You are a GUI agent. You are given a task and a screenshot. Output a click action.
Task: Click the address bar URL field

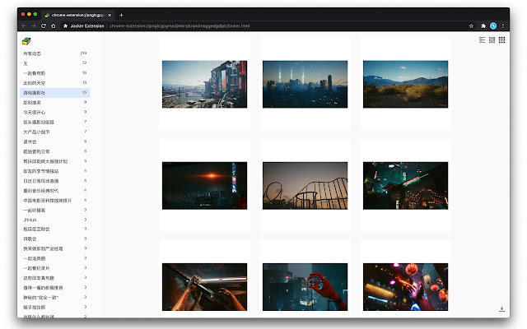pyautogui.click(x=262, y=25)
